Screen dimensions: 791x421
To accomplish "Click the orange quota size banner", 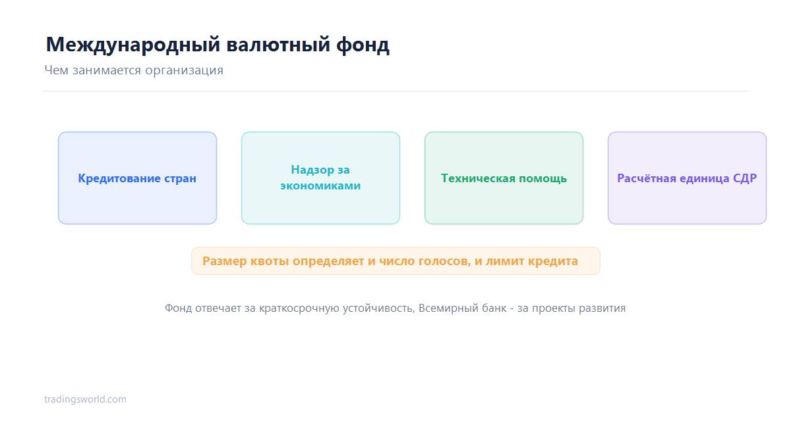I will click(395, 261).
